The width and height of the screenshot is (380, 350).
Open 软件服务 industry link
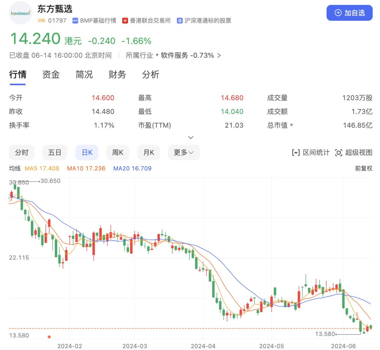(x=174, y=56)
